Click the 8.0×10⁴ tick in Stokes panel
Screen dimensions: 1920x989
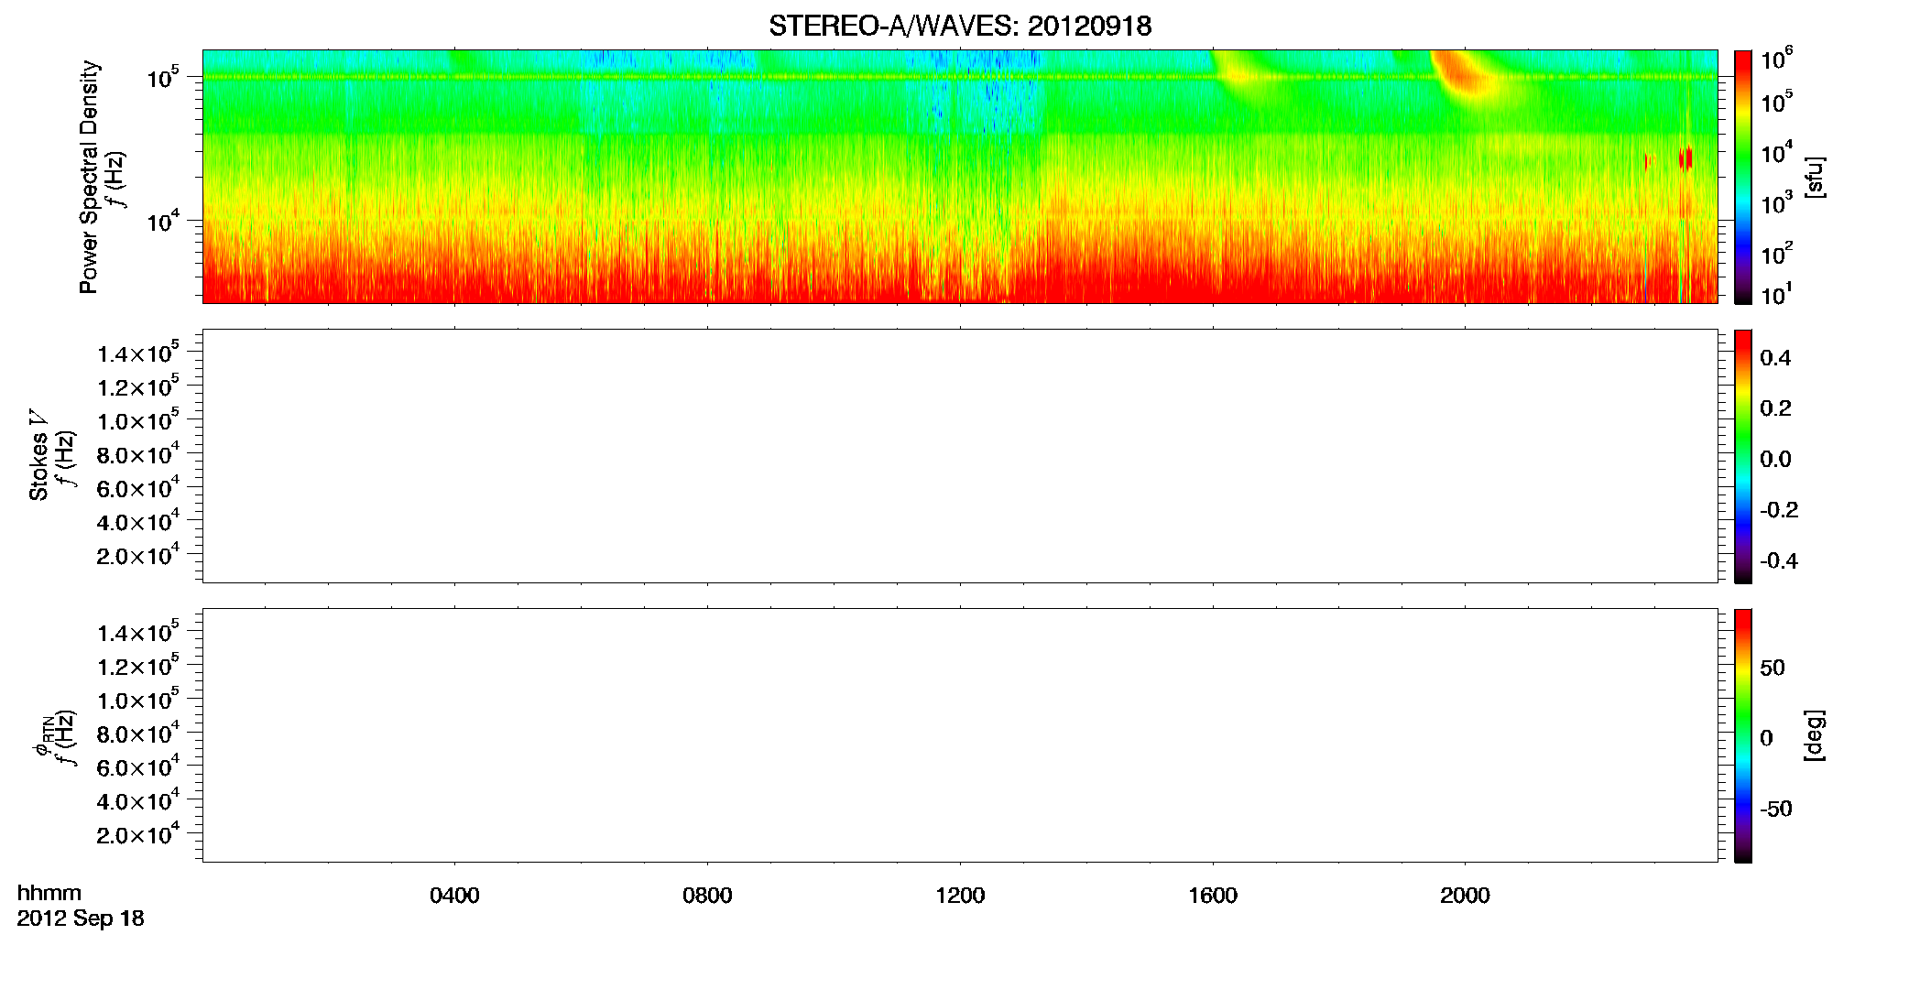(138, 454)
